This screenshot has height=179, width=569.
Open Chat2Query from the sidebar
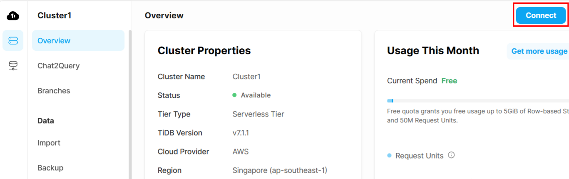58,66
